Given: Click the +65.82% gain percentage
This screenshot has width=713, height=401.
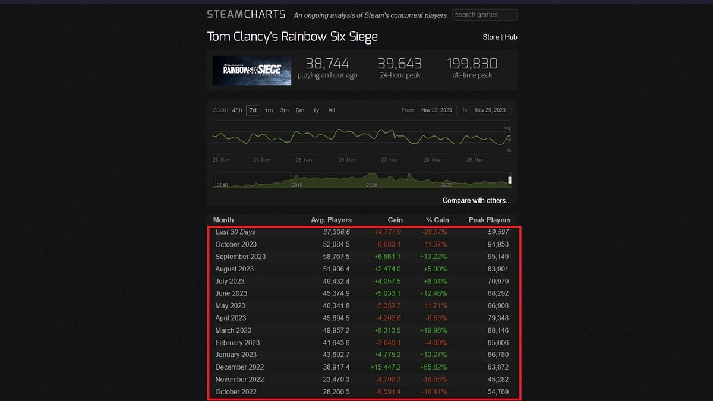Looking at the screenshot, I should [435, 367].
